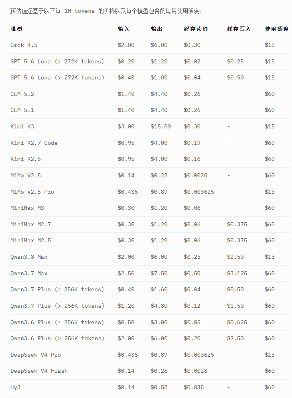Viewport: 292px width, 398px height.
Task: Select the Kimi K2.7 Code model name
Action: tap(34, 143)
